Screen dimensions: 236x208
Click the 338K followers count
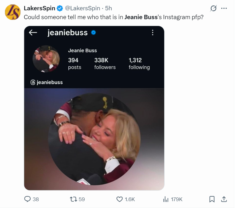pos(105,63)
